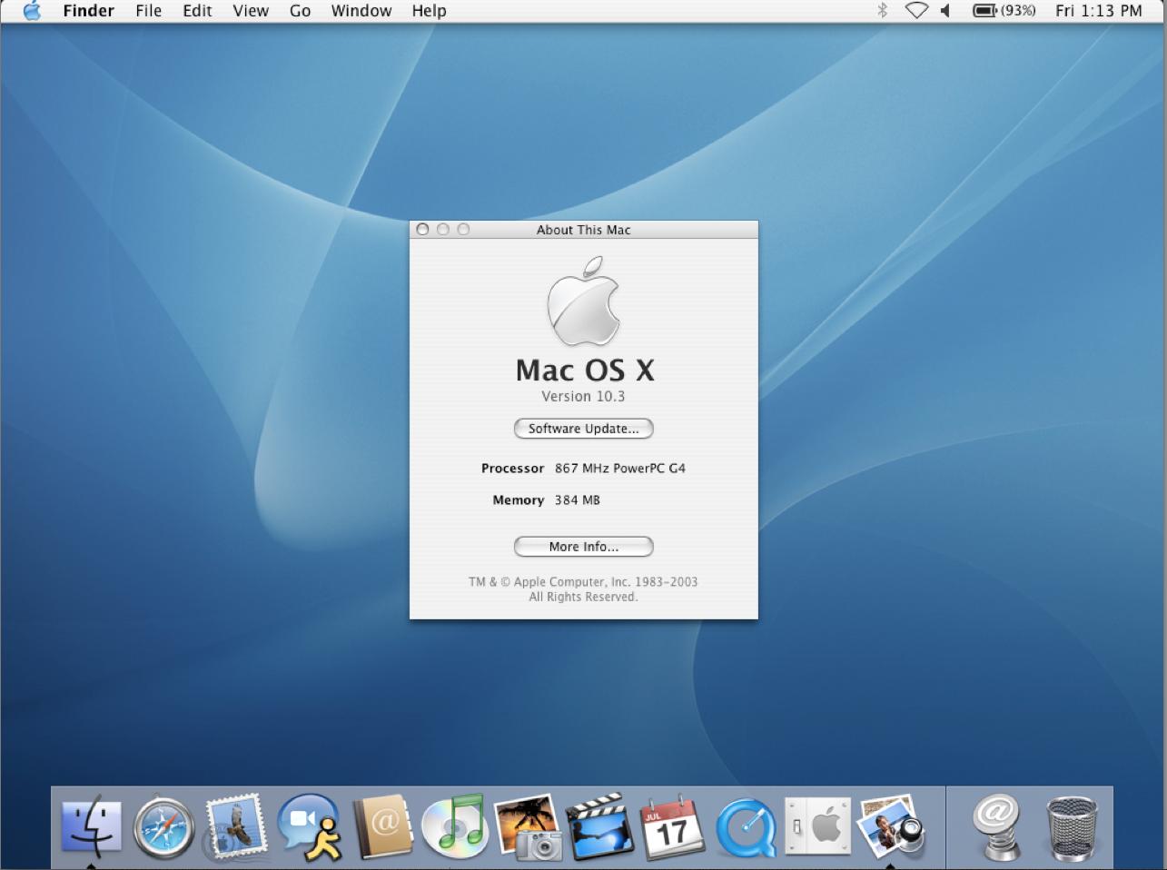Launch iChat from the Dock

(x=310, y=826)
